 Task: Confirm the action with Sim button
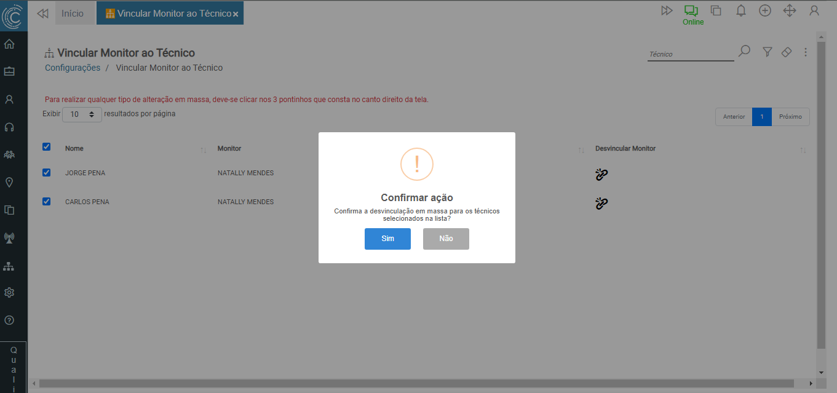387,239
